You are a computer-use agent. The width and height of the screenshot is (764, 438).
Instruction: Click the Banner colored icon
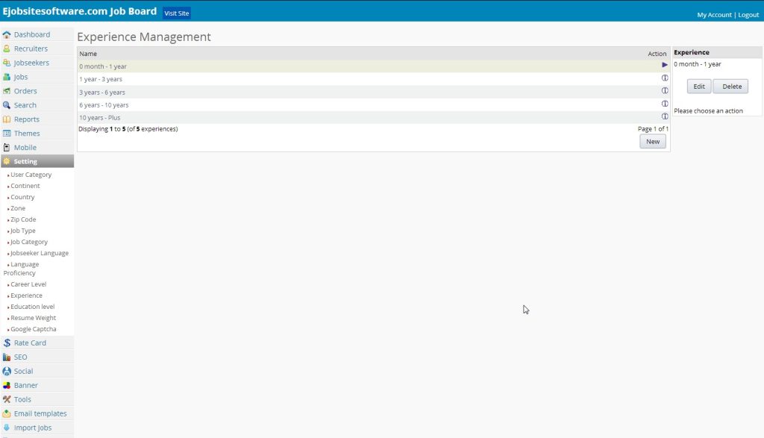[7, 385]
